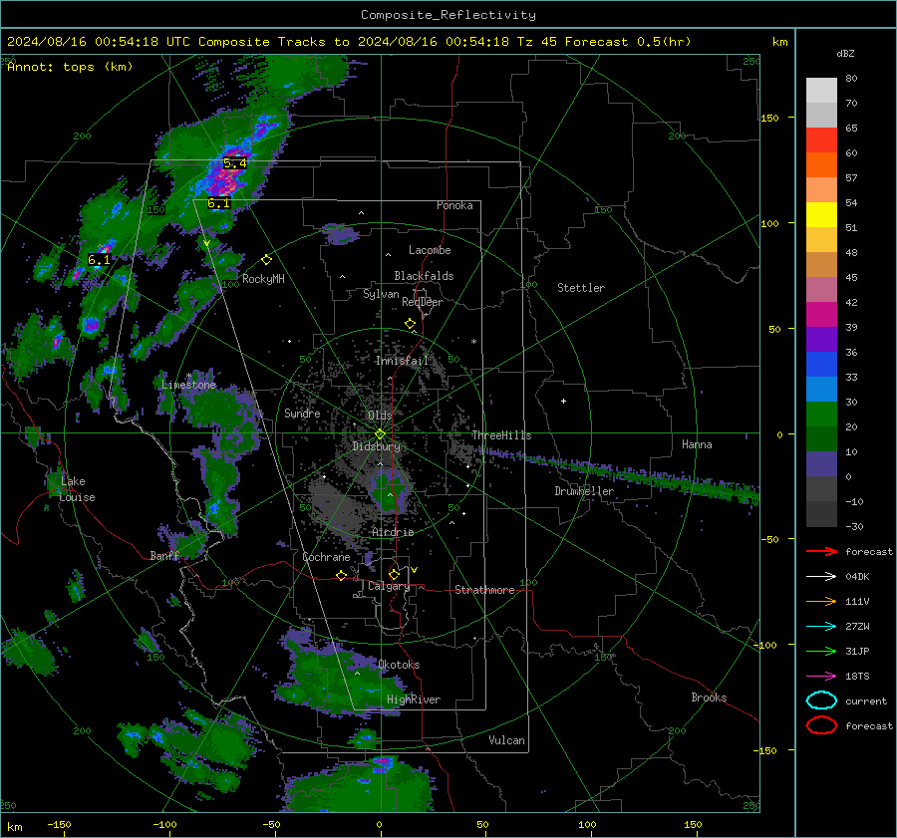Screen dimensions: 897x838
Task: Click the red 'forecast' ellipse symbol
Action: pos(821,725)
